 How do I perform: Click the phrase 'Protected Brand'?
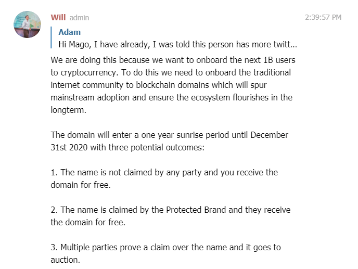pos(196,210)
